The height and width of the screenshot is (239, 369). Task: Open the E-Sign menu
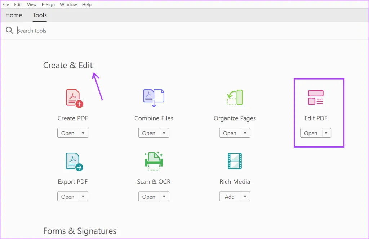pos(48,5)
